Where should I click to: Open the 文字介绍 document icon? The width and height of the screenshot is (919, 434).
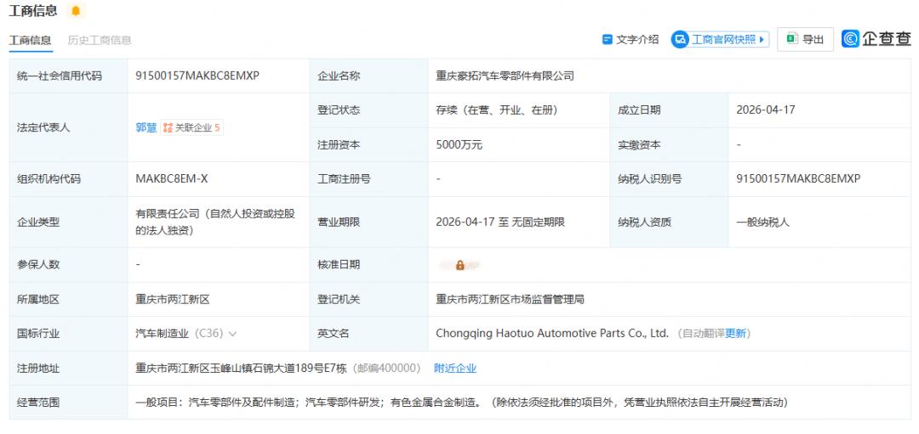click(x=608, y=40)
